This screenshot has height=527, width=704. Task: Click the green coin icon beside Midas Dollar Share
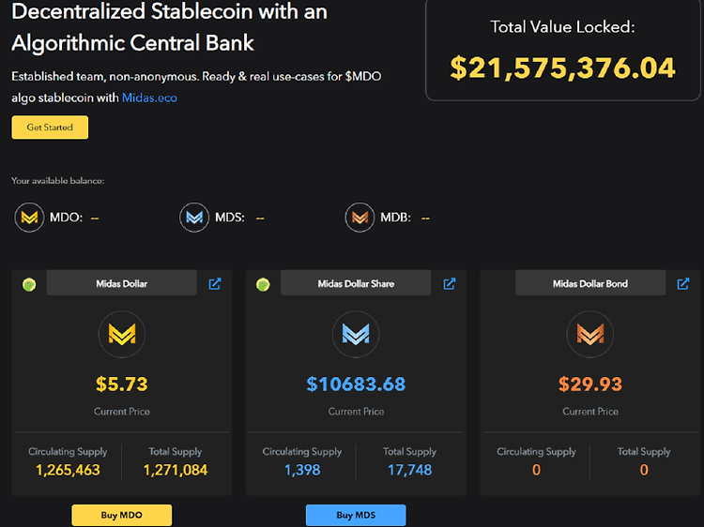(x=263, y=284)
